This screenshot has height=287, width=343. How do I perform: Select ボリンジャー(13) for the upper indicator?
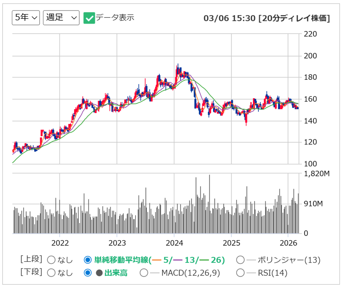pyautogui.click(x=240, y=260)
